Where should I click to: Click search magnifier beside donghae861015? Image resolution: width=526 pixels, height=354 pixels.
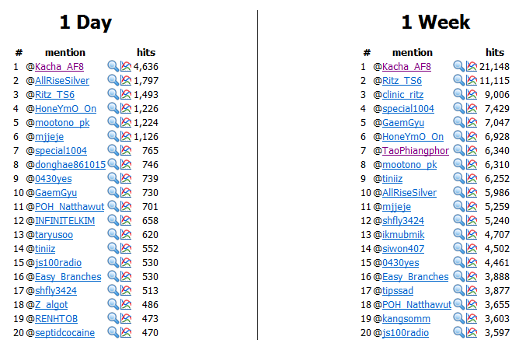113,164
